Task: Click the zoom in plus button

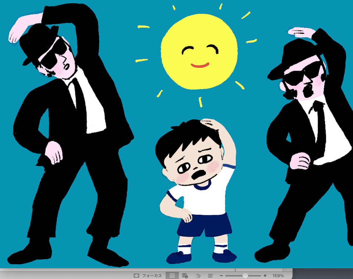Action: click(265, 276)
